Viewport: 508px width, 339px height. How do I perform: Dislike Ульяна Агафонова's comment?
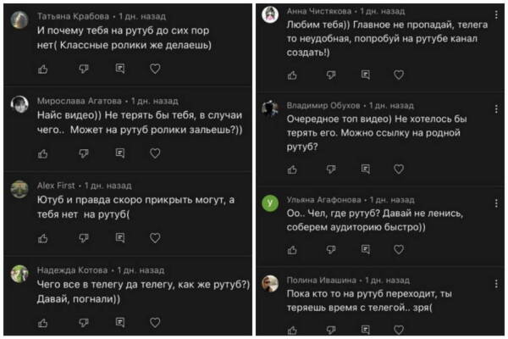pos(332,250)
